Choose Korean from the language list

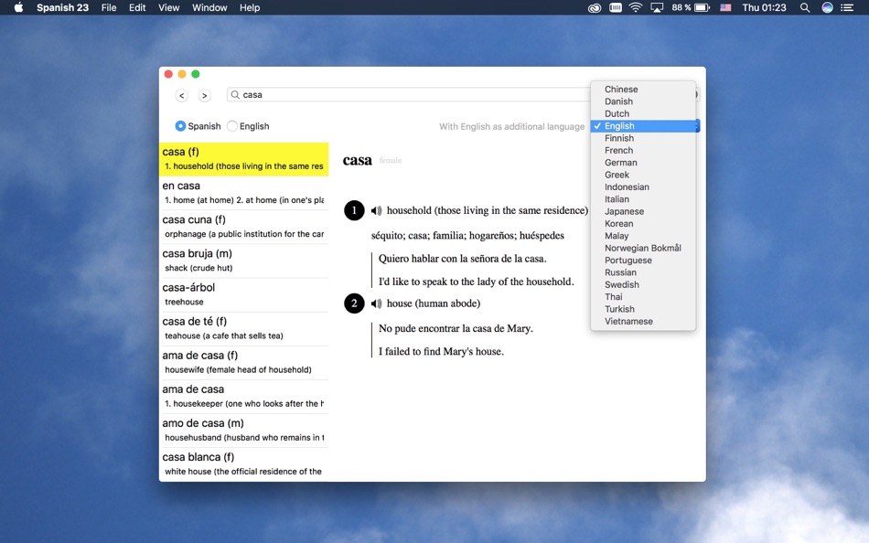tap(643, 223)
